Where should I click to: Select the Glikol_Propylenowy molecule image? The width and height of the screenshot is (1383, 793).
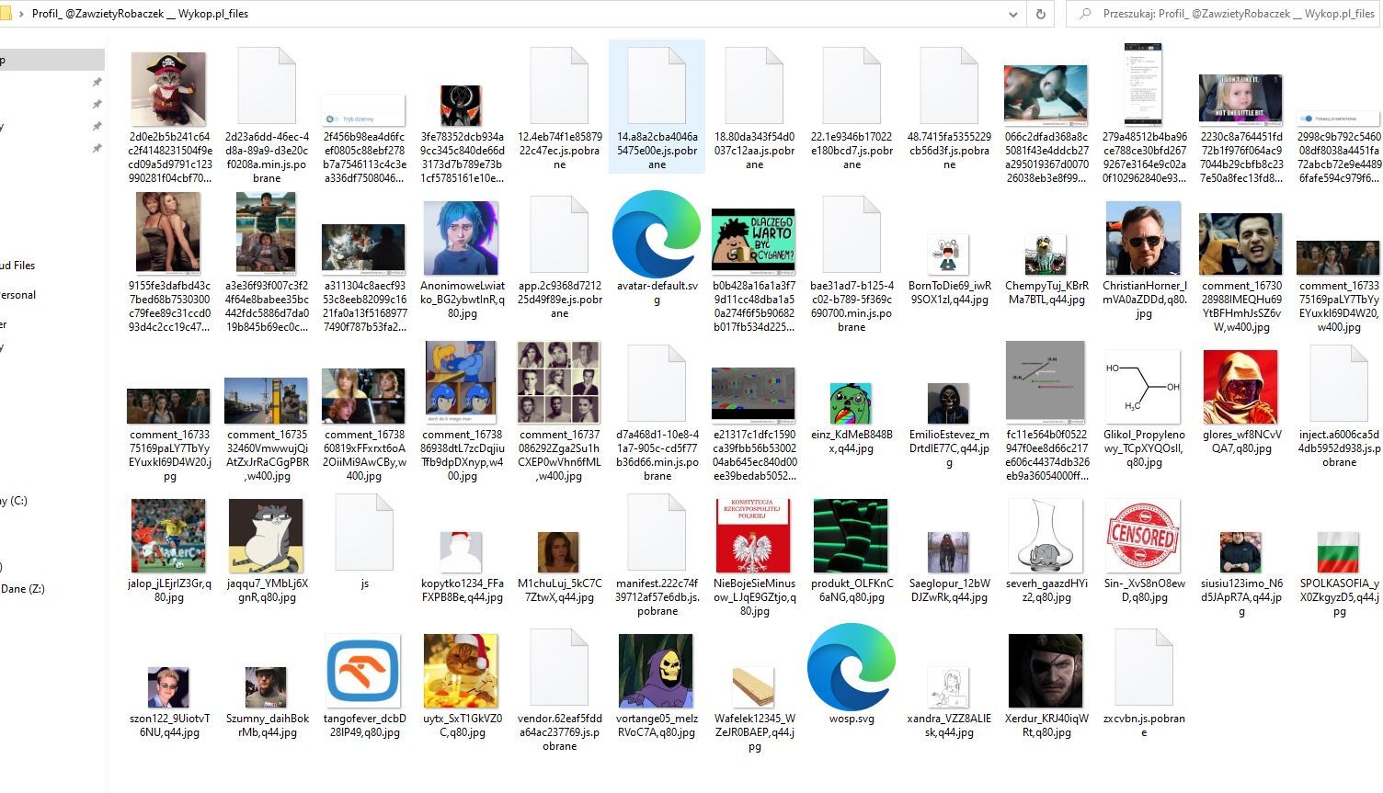click(1143, 386)
